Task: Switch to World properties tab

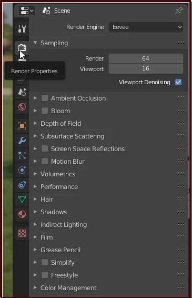Action: tap(22, 107)
